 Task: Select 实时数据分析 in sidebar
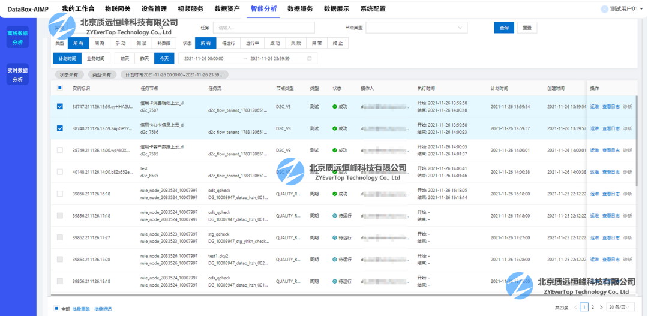[18, 75]
